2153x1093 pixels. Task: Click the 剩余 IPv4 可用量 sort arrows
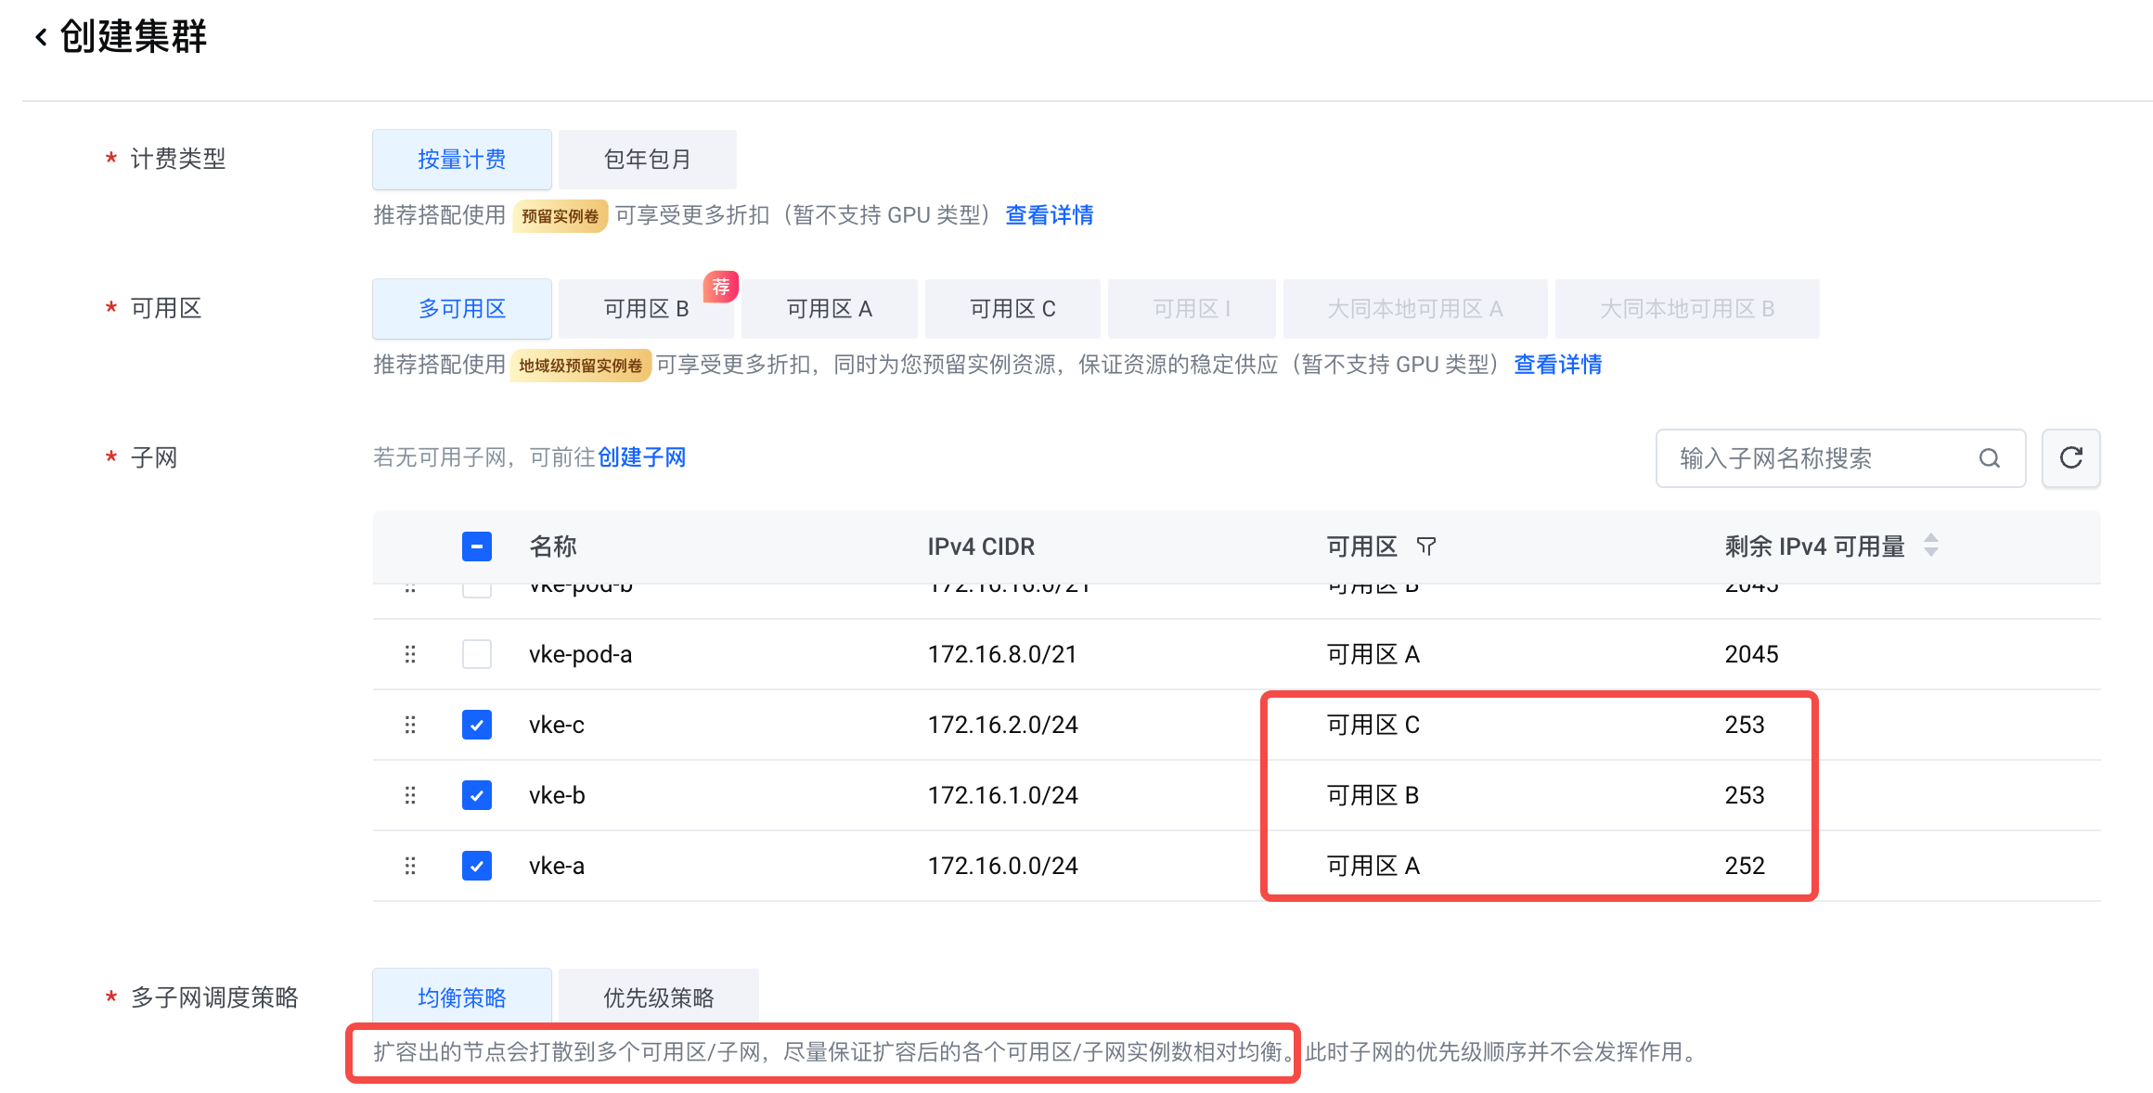pyautogui.click(x=1931, y=546)
